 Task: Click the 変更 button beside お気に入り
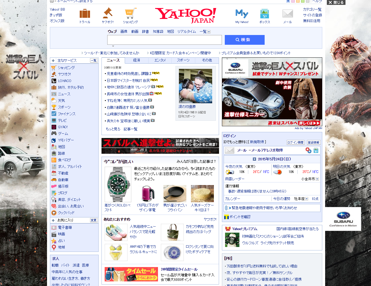(94, 220)
